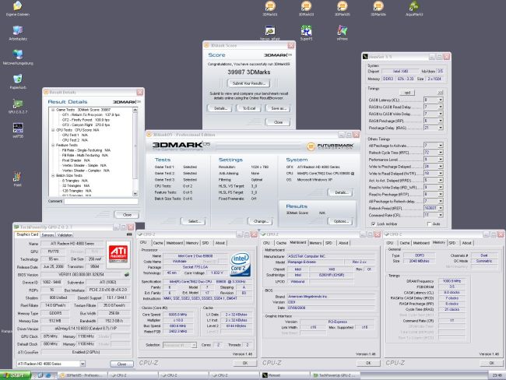Click the spd button in MemSet
This screenshot has height=380, width=506.
[407, 93]
